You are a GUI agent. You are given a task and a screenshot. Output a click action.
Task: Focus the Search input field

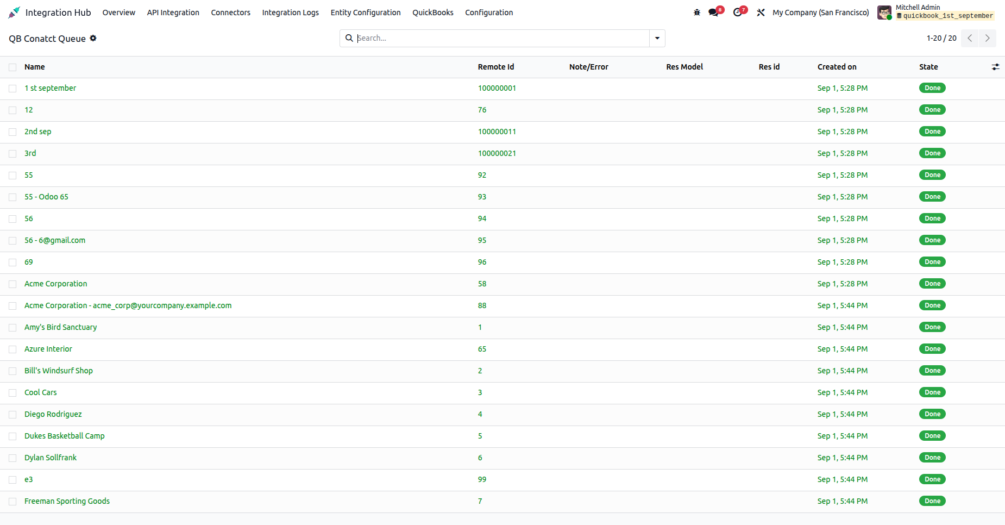[x=501, y=38]
